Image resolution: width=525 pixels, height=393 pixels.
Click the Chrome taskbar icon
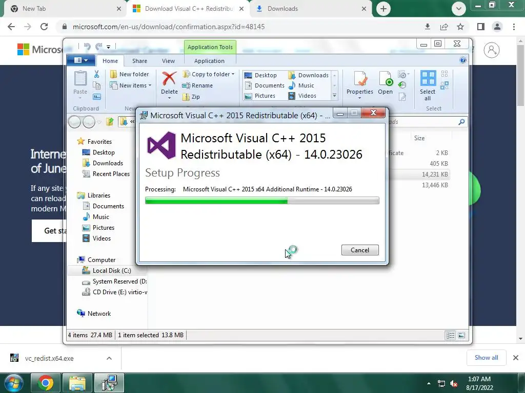(46, 383)
